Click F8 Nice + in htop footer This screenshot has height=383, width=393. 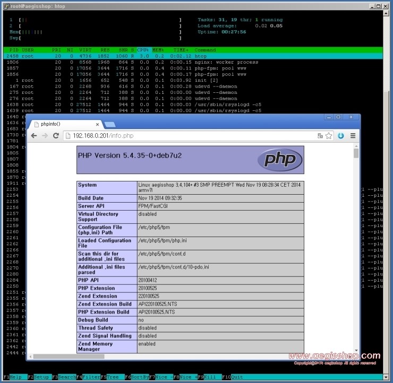(185, 377)
